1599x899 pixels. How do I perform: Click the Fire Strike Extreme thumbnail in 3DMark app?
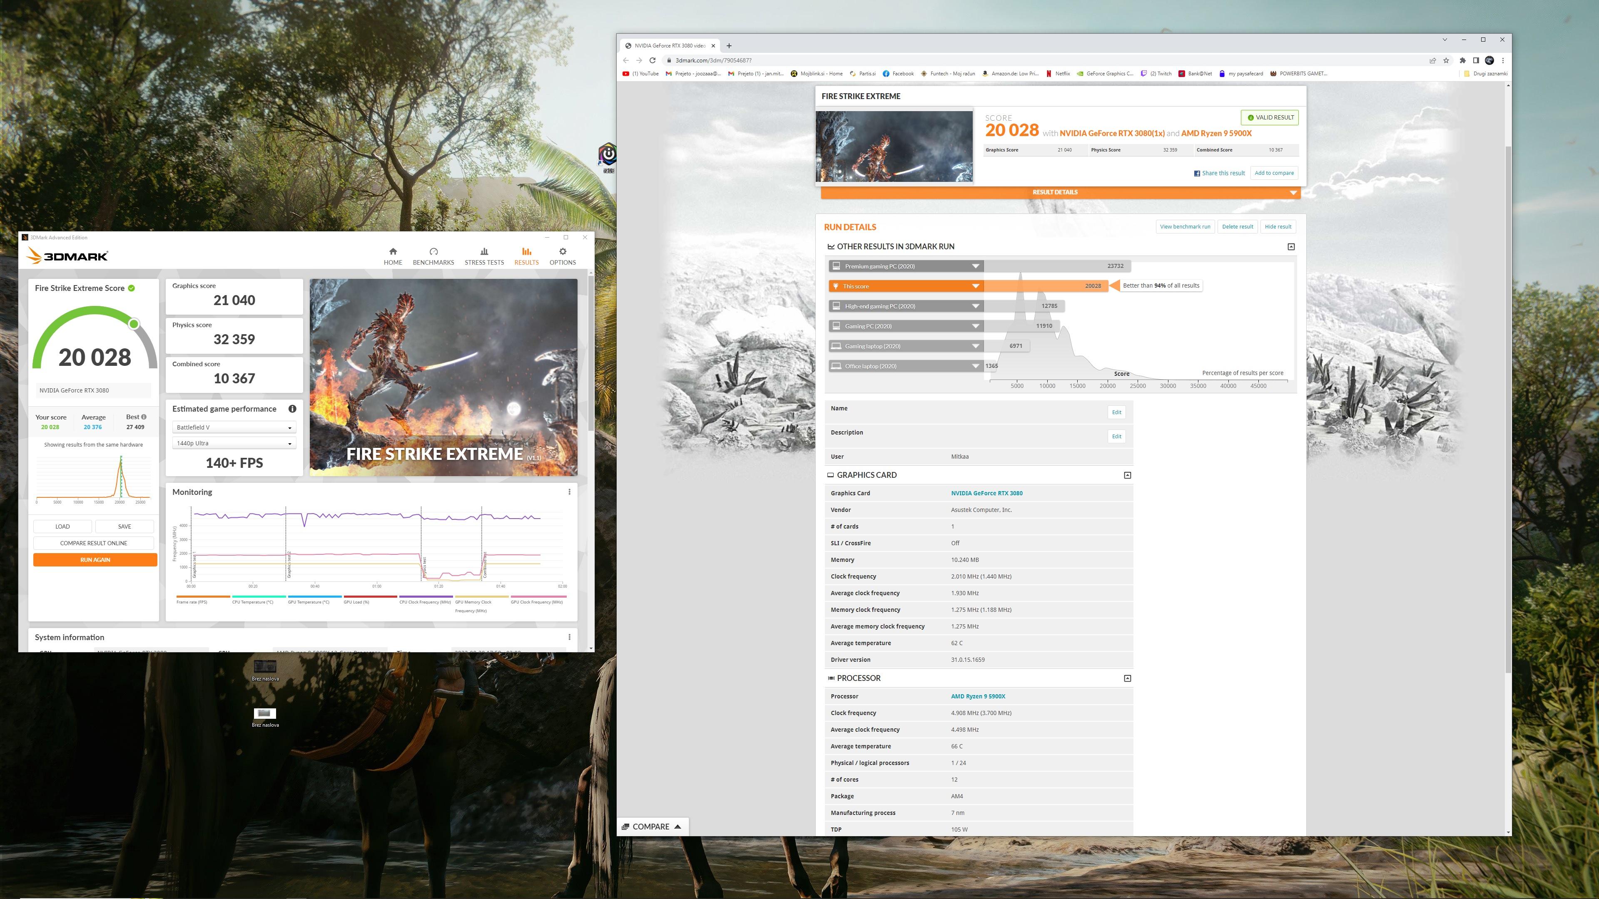coord(443,377)
